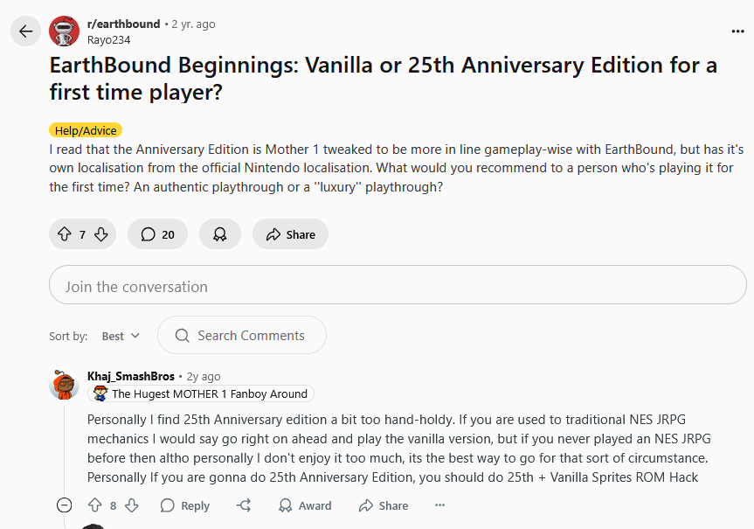Open the post's 20 comments button
754x529 pixels.
click(157, 234)
